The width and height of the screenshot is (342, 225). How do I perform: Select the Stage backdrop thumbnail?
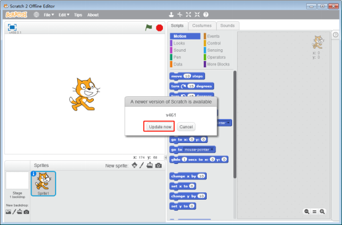point(17,181)
